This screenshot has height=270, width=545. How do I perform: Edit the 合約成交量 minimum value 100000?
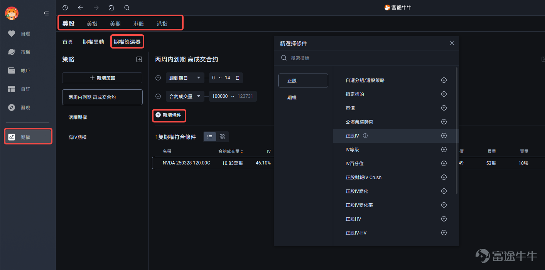tap(220, 96)
